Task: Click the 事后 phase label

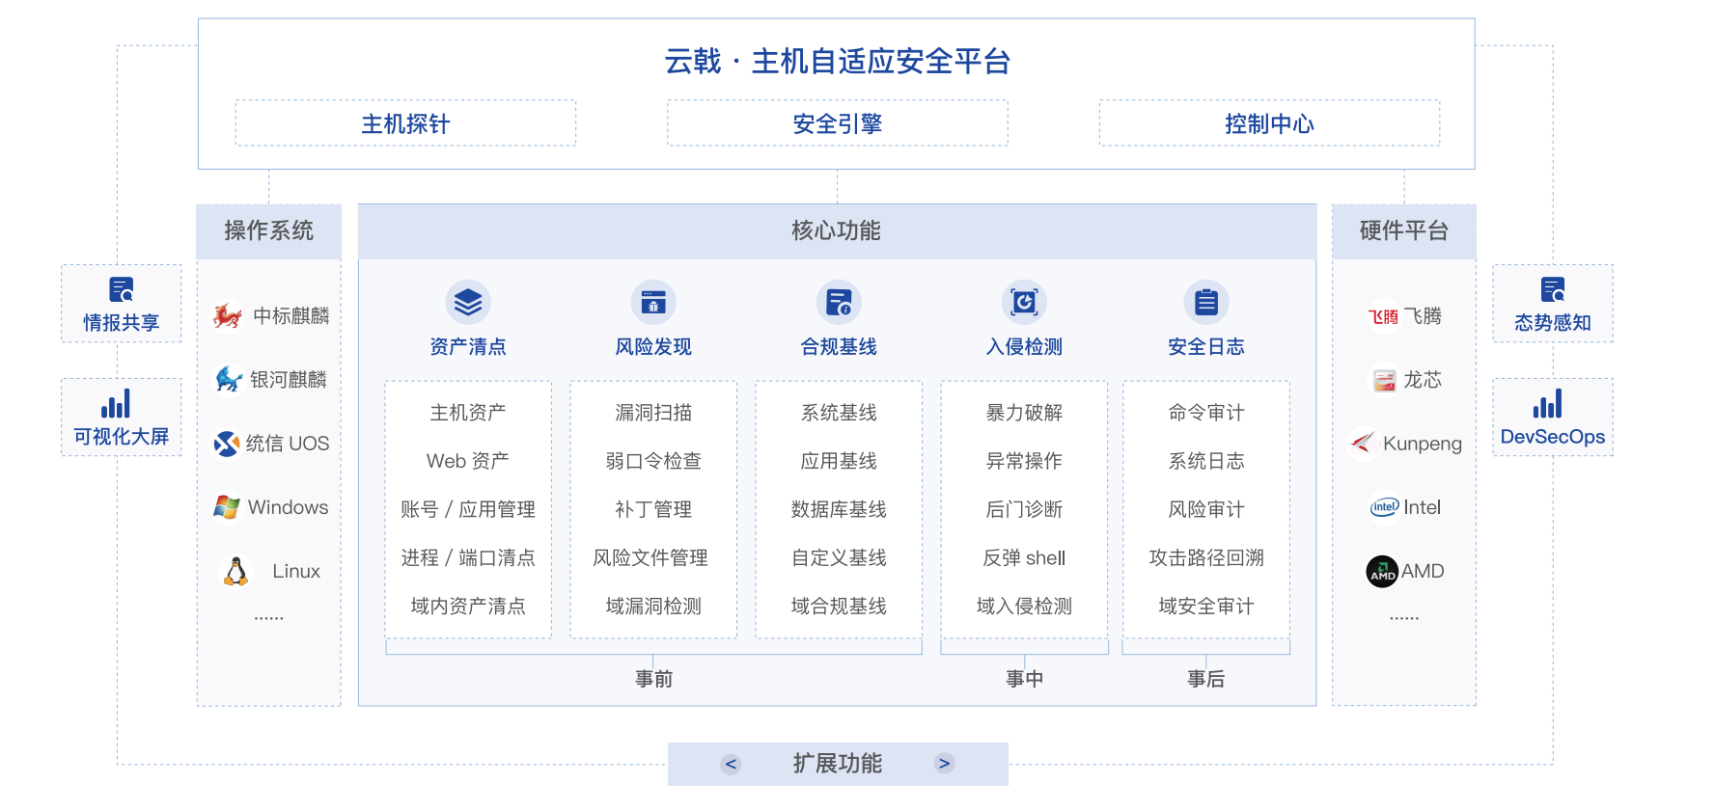Action: (x=1206, y=679)
